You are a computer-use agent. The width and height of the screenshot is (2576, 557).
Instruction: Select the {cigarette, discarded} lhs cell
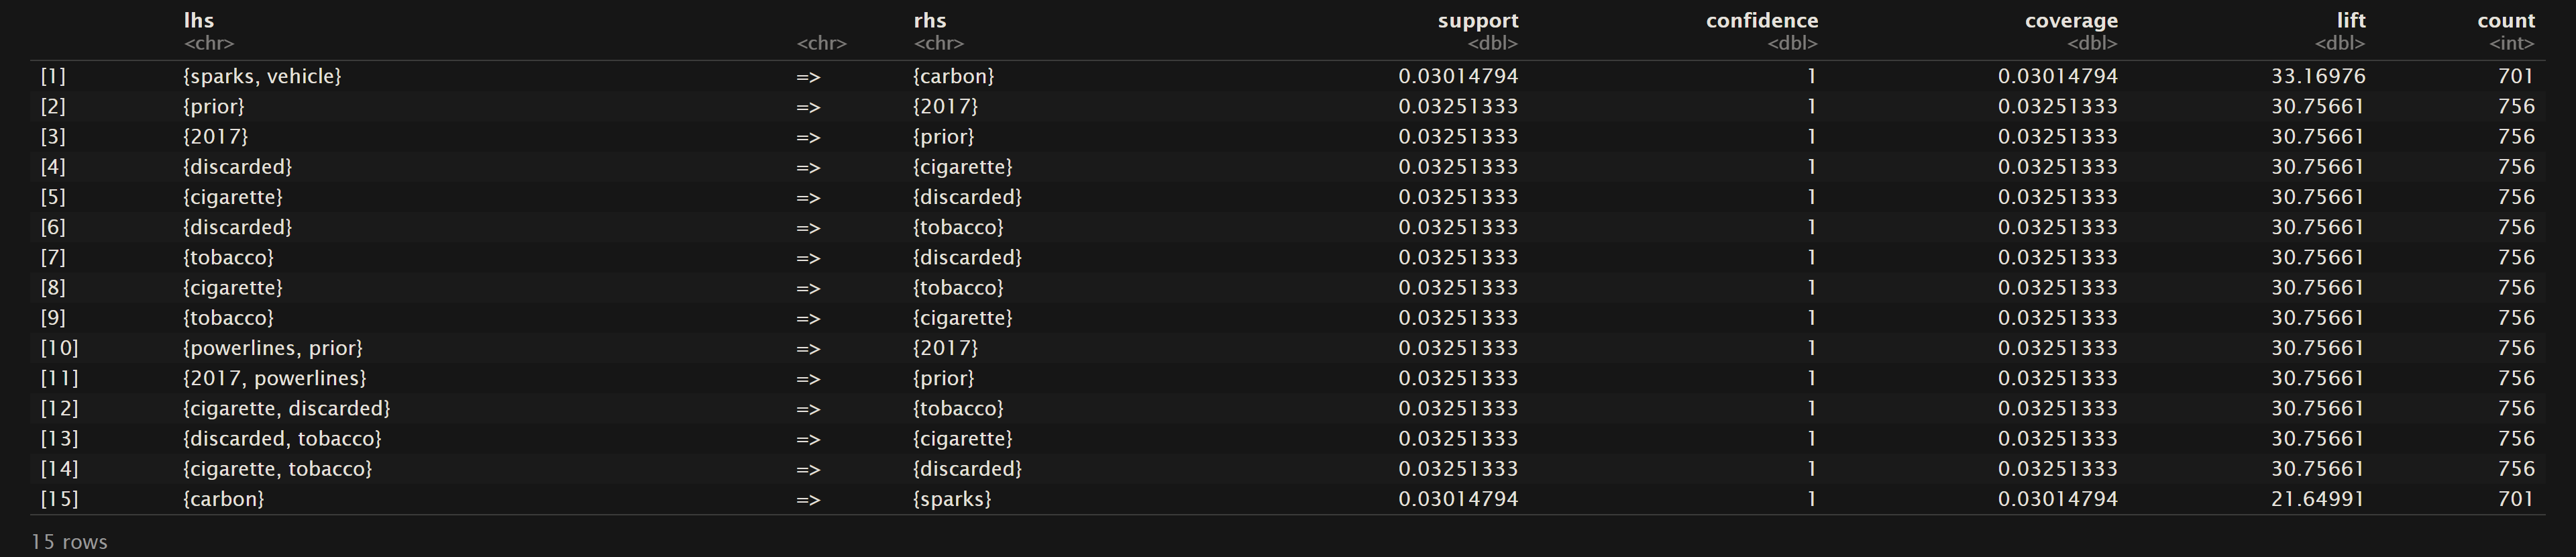pos(287,408)
